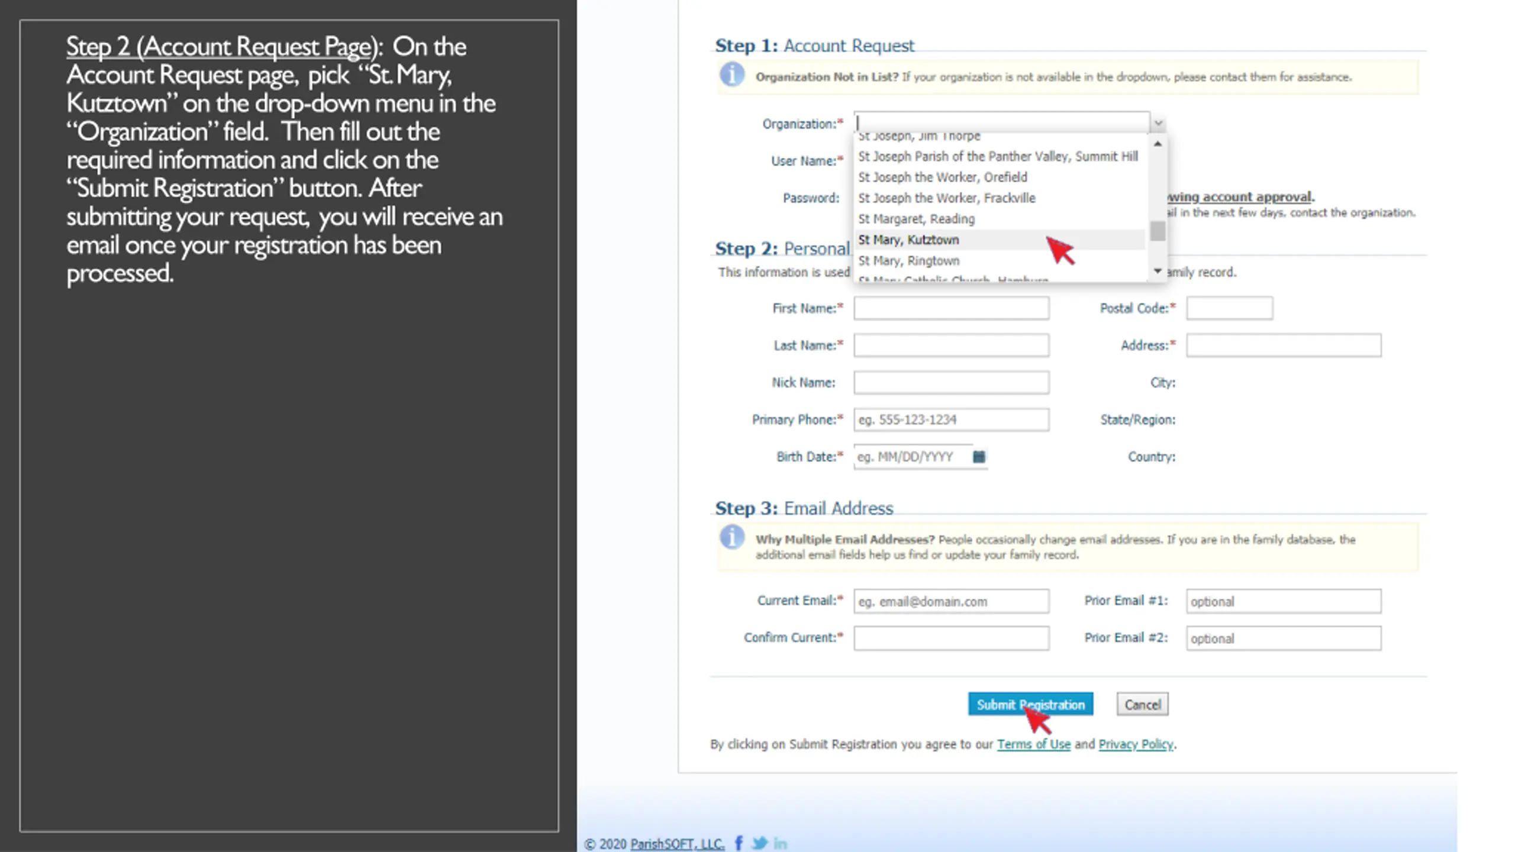Click the Primary Phone field
This screenshot has height=852, width=1515.
tap(951, 419)
